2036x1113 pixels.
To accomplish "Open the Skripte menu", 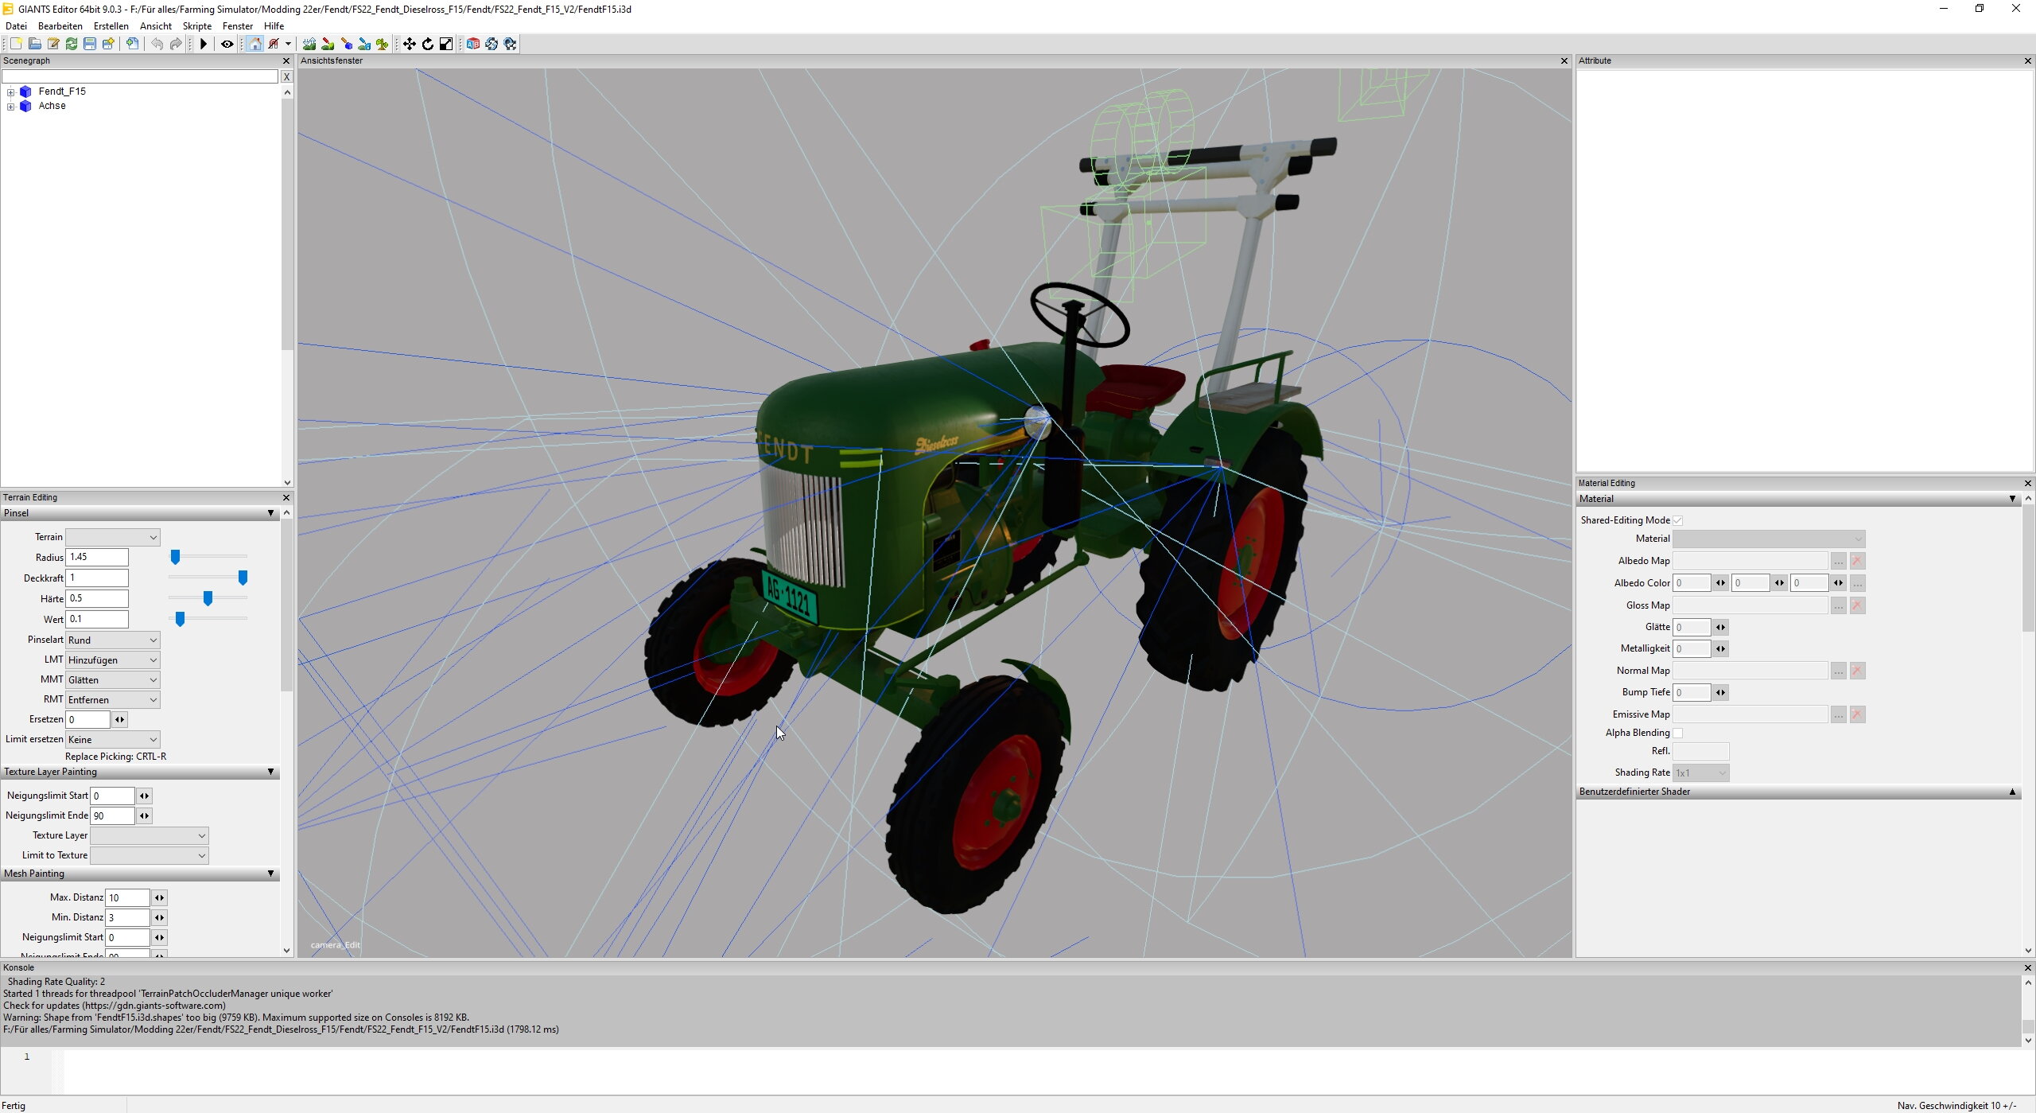I will pyautogui.click(x=196, y=26).
